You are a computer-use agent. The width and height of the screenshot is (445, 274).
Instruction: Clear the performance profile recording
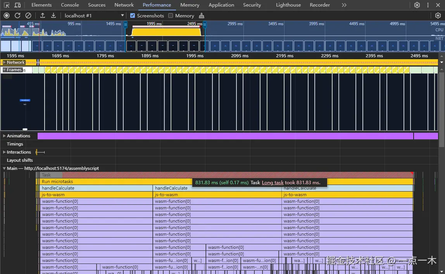[x=28, y=15]
